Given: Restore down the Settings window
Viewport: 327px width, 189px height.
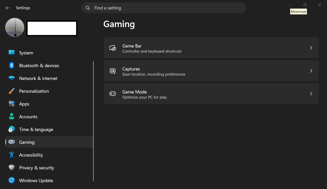Looking at the screenshot, I should [305, 5].
